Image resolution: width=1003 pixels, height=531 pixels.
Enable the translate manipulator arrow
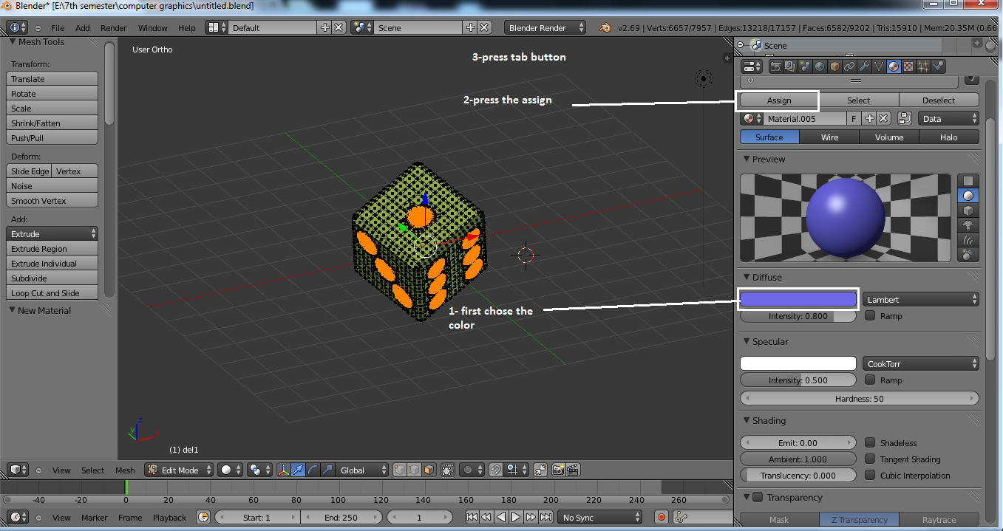[x=298, y=470]
